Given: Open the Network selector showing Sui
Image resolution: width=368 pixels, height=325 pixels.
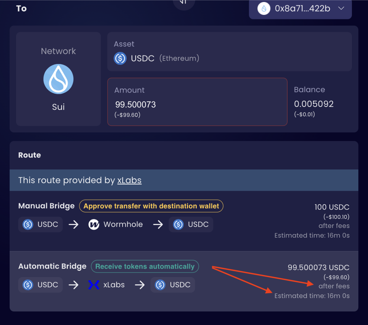Looking at the screenshot, I should point(59,79).
